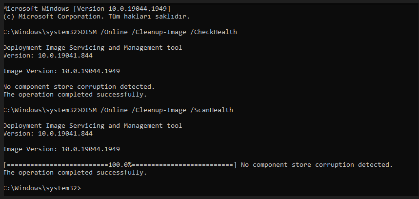Click the CheckHealth "No component store corruption" message

[79, 86]
